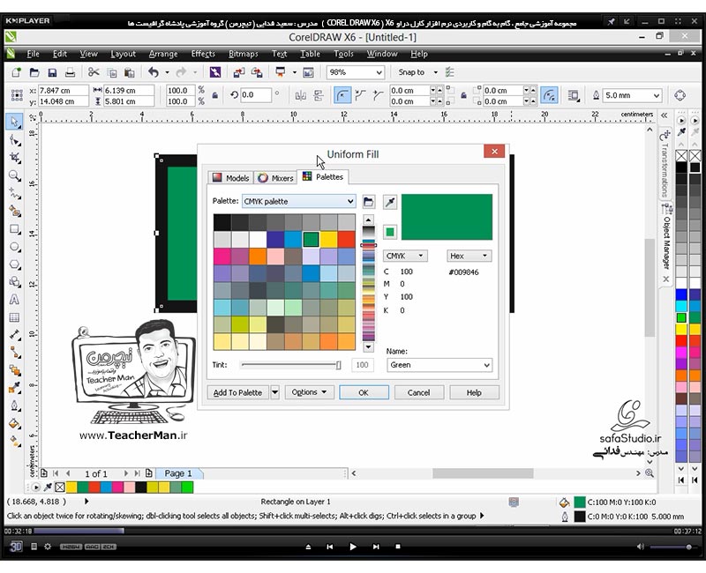The height and width of the screenshot is (573, 706).
Task: Select the Table tool in toolbox
Action: pos(14,317)
